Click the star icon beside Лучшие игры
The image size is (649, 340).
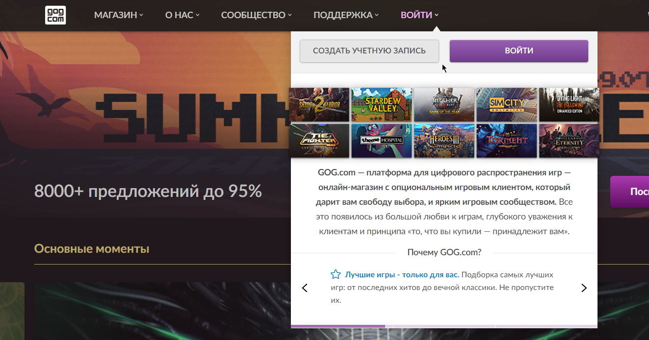coord(336,274)
